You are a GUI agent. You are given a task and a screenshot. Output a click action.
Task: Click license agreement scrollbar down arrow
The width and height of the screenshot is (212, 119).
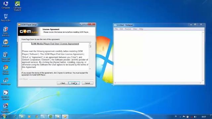click(x=90, y=69)
